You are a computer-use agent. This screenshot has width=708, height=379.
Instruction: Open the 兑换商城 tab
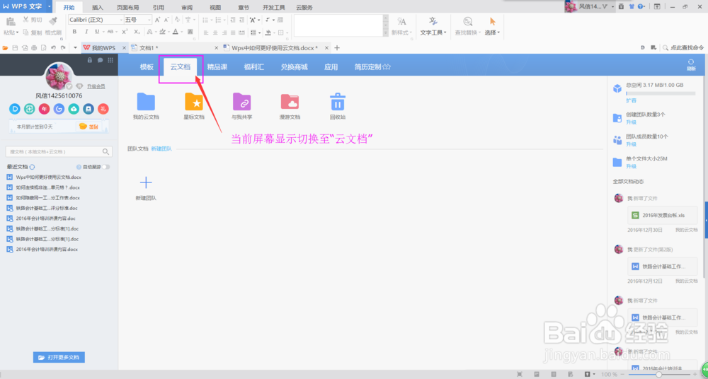click(x=294, y=66)
